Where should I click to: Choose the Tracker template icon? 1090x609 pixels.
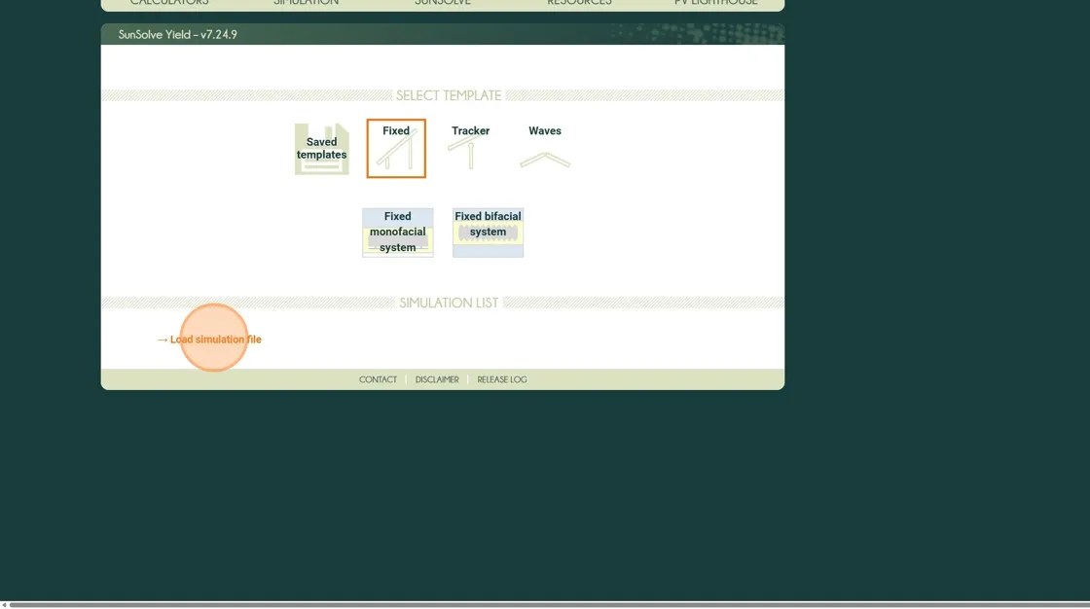[x=470, y=148]
